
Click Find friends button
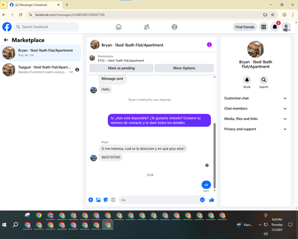245,27
